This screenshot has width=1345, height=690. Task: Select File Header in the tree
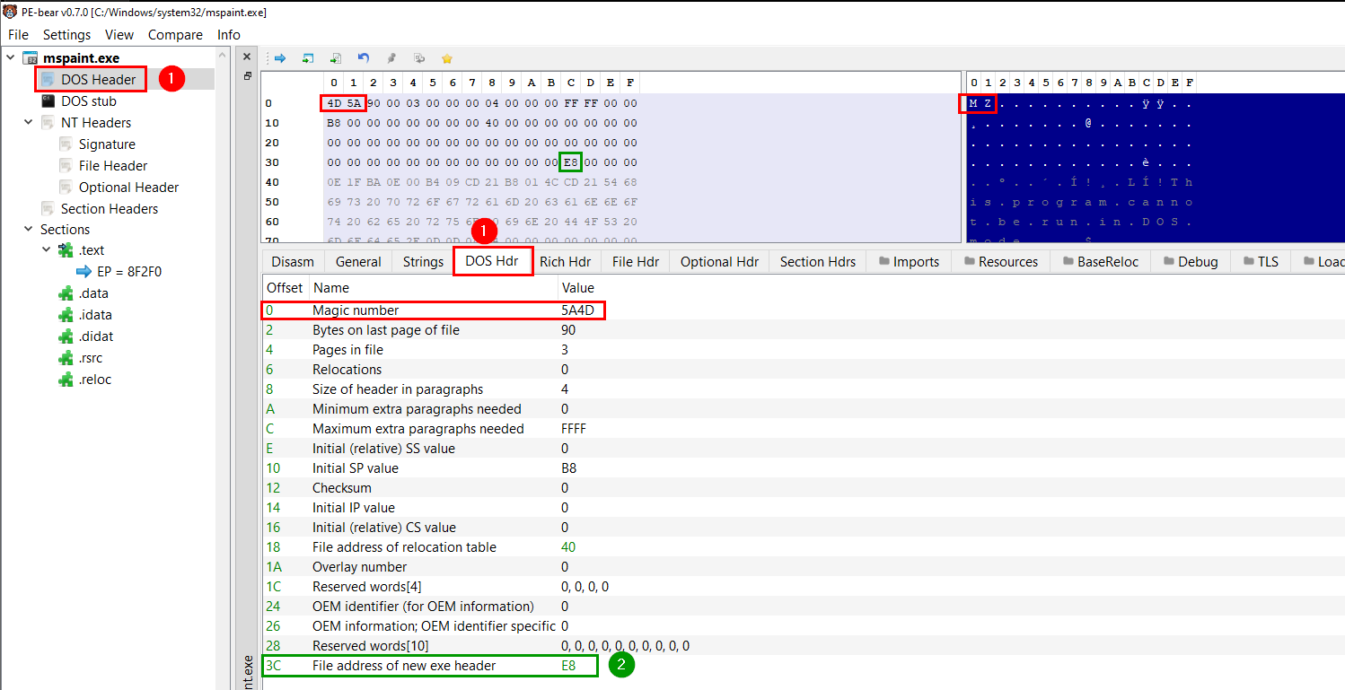click(113, 166)
